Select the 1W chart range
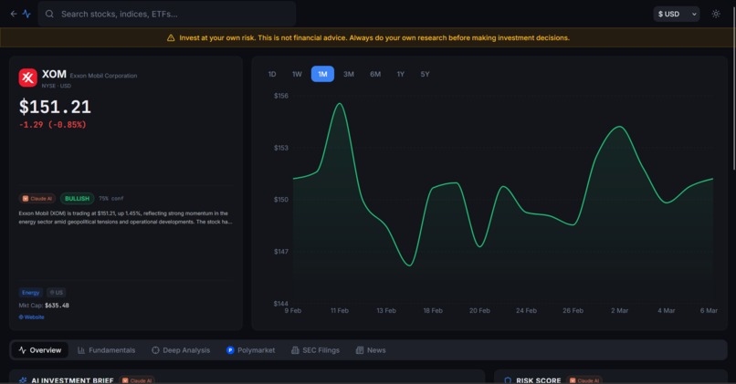This screenshot has width=736, height=384. coord(297,74)
